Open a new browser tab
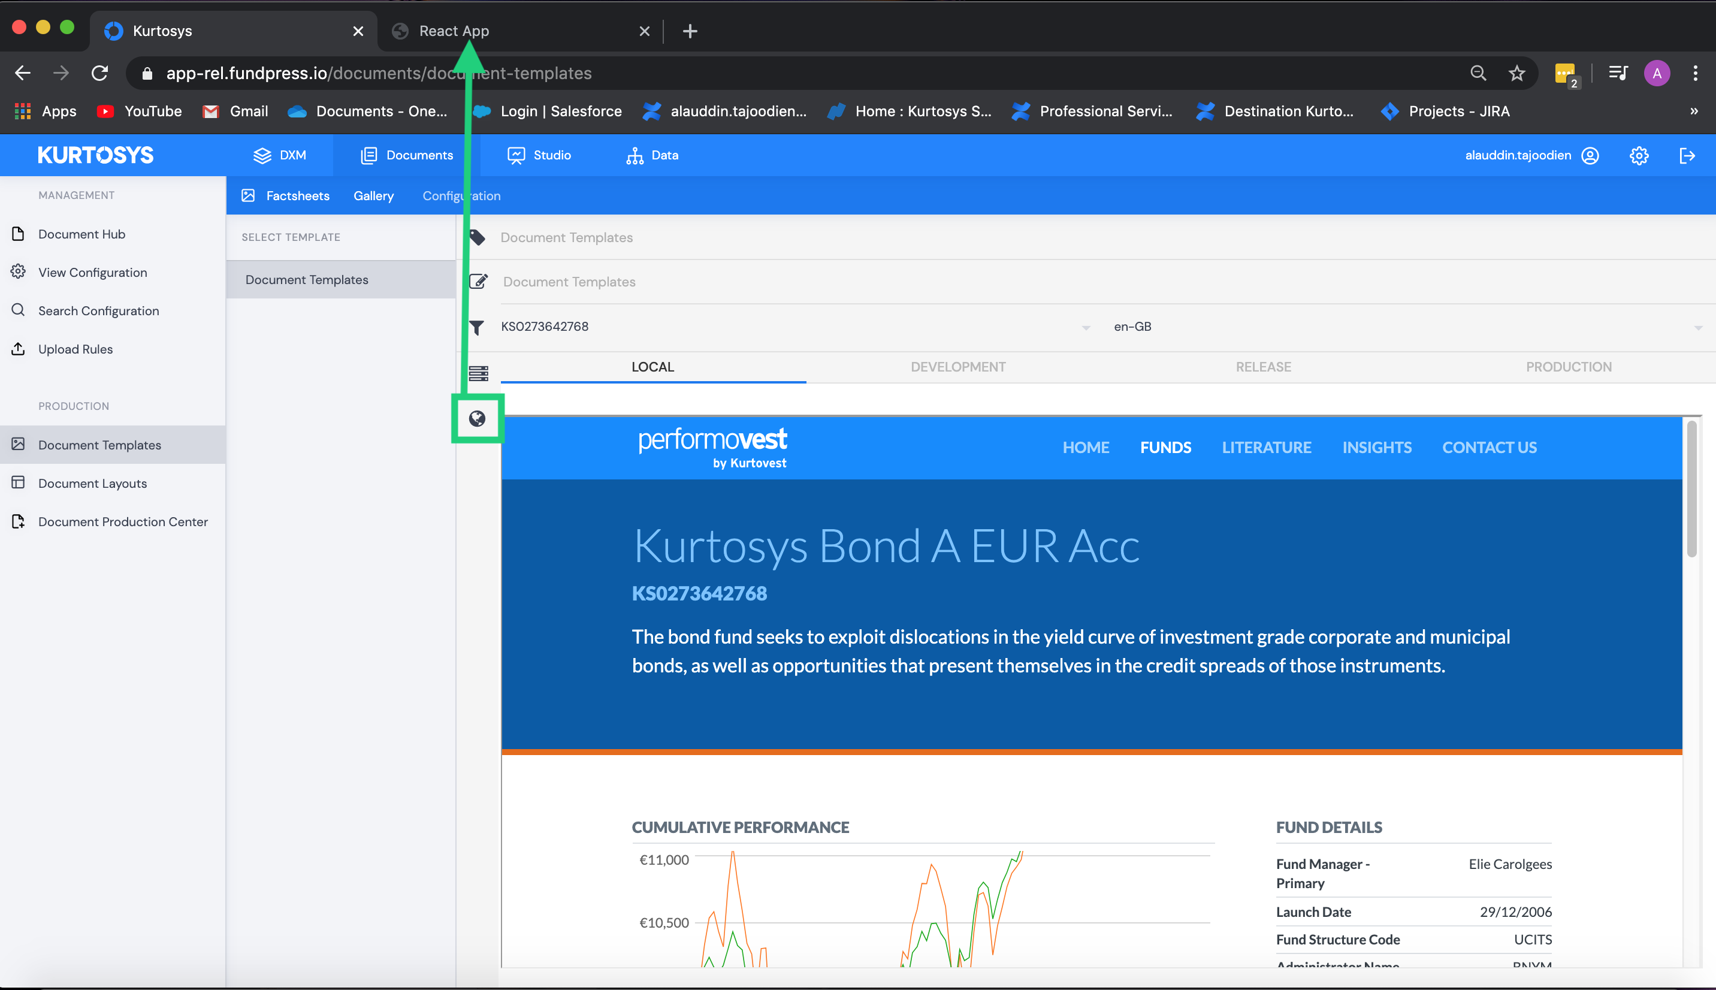Image resolution: width=1716 pixels, height=990 pixels. point(690,31)
